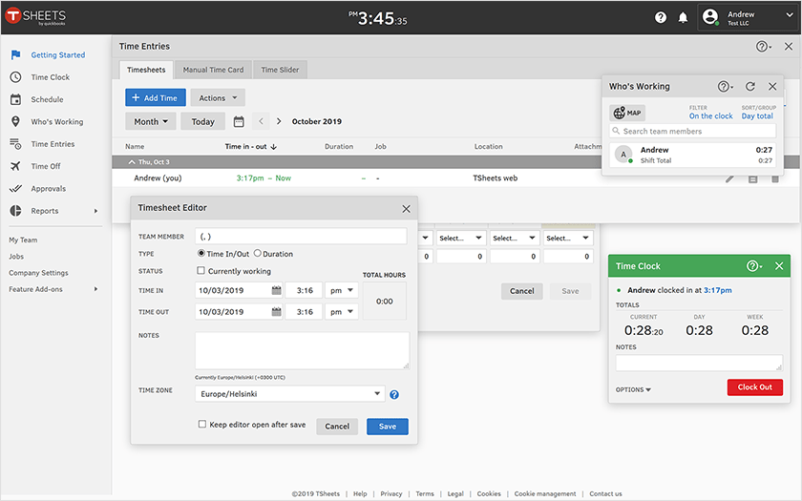The height and width of the screenshot is (501, 802).
Task: Switch to Manual Time Card tab
Action: pyautogui.click(x=213, y=70)
